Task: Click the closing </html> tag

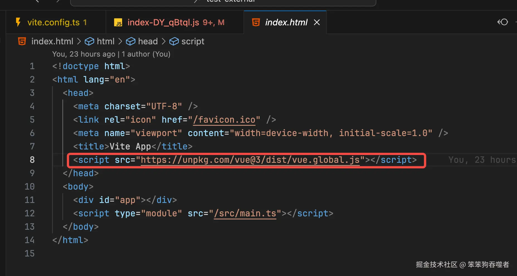Action: pos(70,240)
